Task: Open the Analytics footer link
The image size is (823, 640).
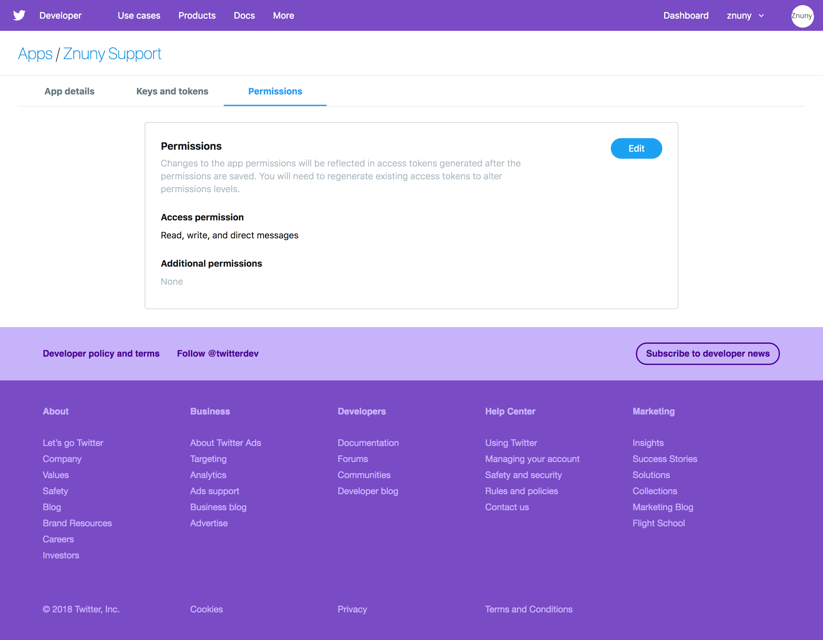Action: pyautogui.click(x=208, y=475)
